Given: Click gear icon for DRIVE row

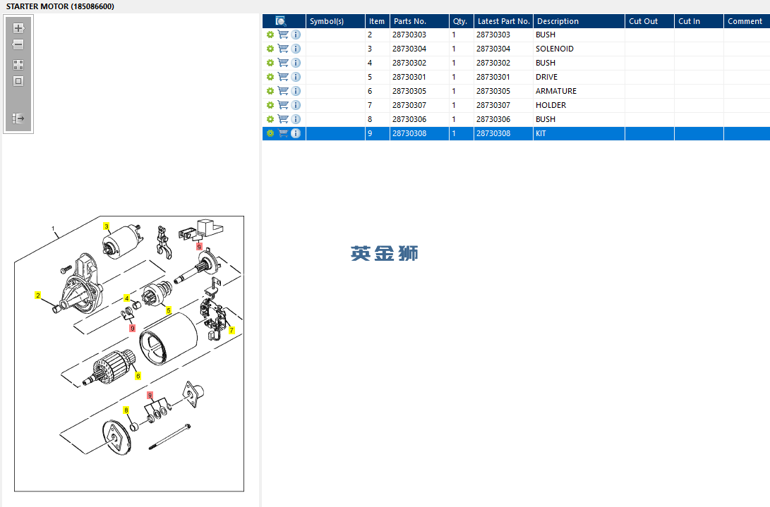Looking at the screenshot, I should coord(270,77).
